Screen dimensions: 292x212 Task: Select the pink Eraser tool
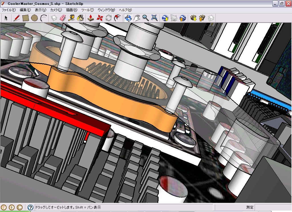tap(63, 18)
